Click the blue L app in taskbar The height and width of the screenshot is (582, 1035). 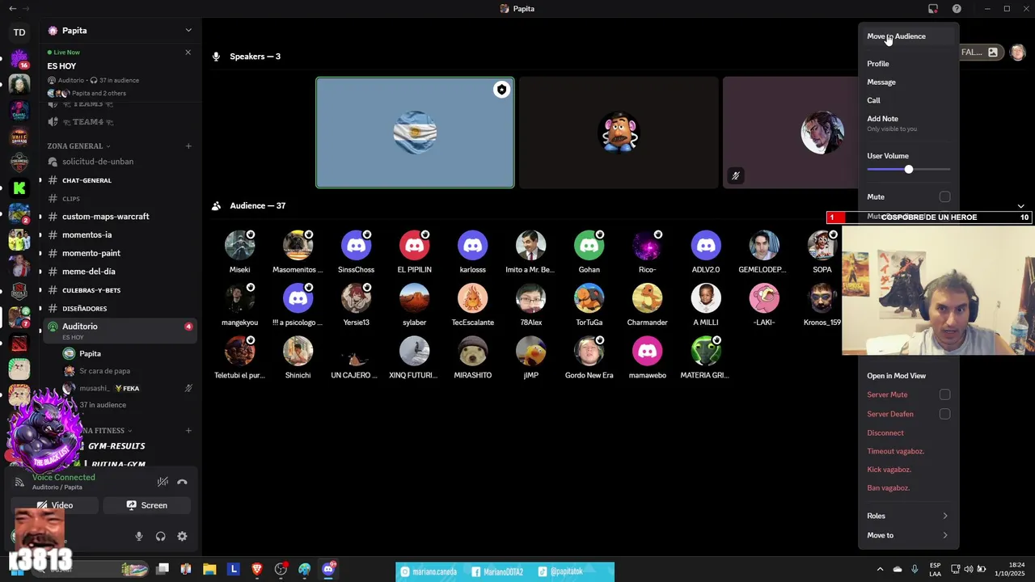pyautogui.click(x=234, y=569)
